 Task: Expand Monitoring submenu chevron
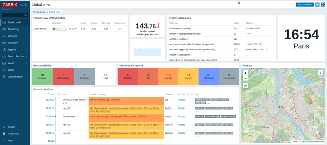pyautogui.click(x=27, y=29)
